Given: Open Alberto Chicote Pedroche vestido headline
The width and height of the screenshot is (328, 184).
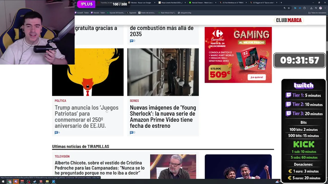Looking at the screenshot, I should coord(100,168).
